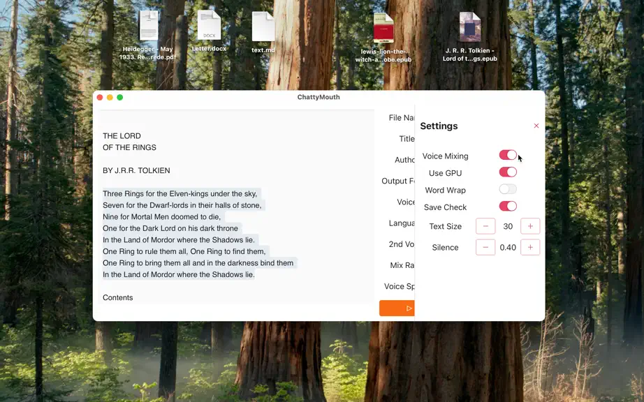644x402 pixels.
Task: Click the Silence value 0.40
Action: pyautogui.click(x=508, y=247)
